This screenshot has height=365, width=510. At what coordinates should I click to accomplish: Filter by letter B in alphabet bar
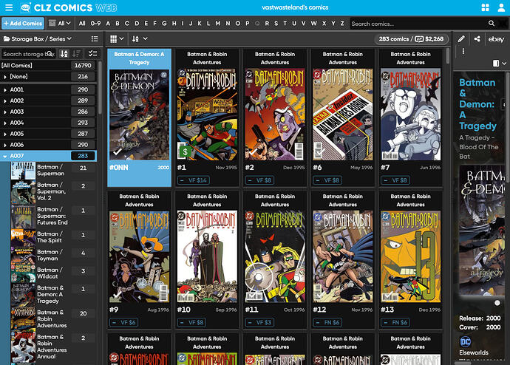[x=118, y=24]
